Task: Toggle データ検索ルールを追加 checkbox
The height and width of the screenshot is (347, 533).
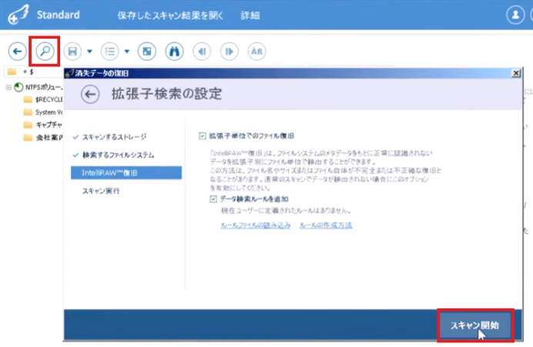Action: click(x=213, y=199)
